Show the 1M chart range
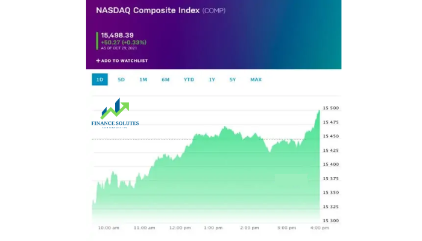 (143, 80)
